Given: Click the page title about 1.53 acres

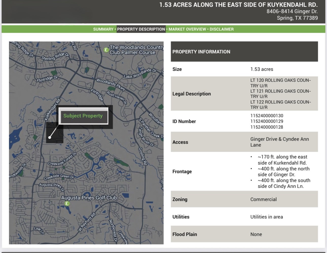Looking at the screenshot, I should (x=238, y=5).
